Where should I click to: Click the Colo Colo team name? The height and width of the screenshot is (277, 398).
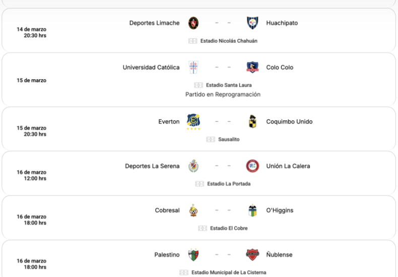[x=280, y=67]
